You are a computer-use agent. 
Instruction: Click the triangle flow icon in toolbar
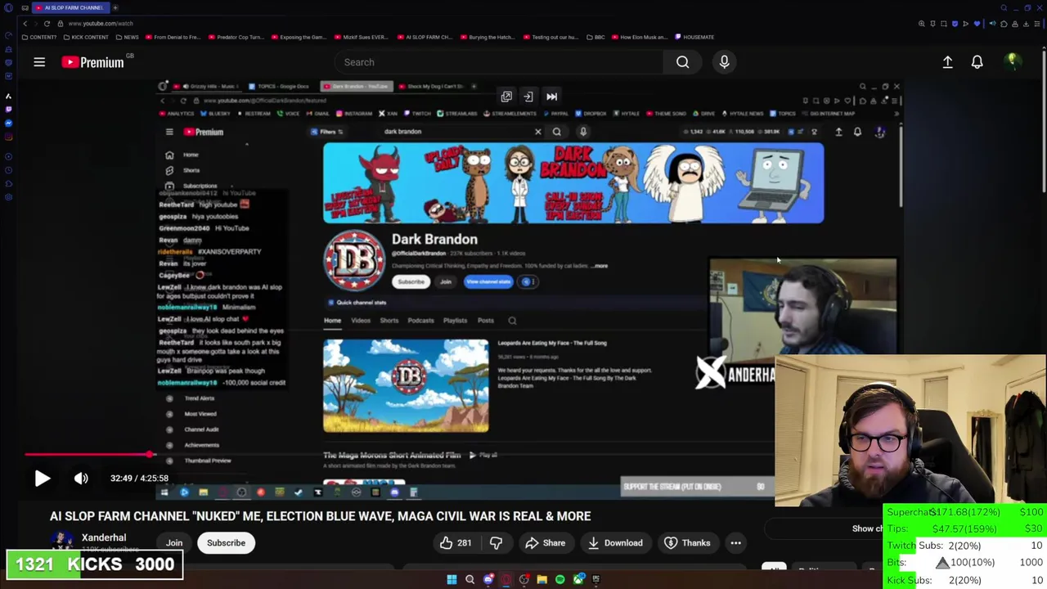[966, 24]
